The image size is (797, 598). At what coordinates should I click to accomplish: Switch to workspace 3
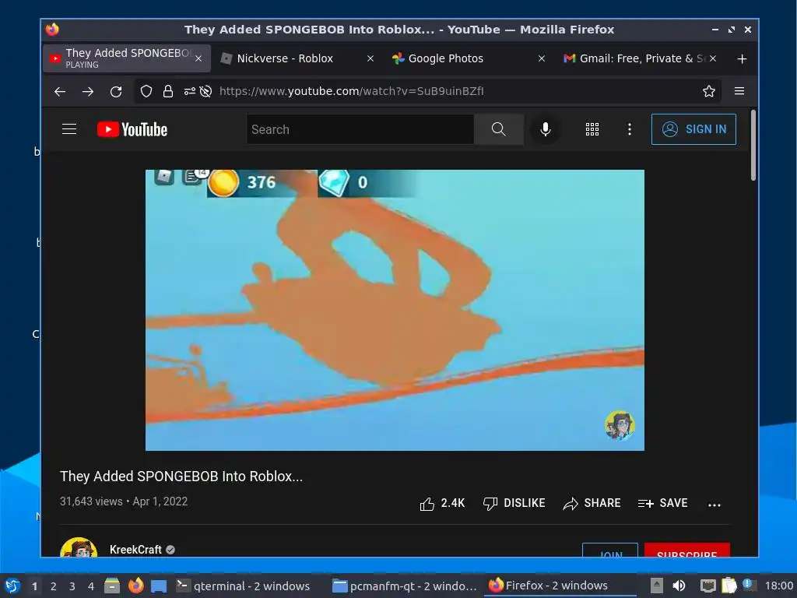pos(72,586)
